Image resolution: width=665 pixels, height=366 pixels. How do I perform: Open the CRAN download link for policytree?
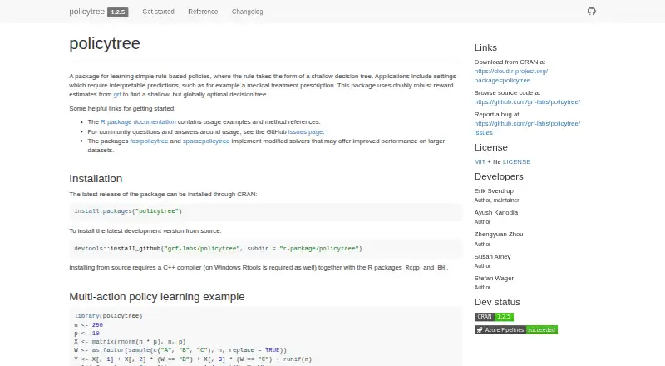(x=510, y=76)
